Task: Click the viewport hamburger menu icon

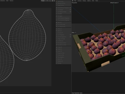Action: tap(73, 1)
